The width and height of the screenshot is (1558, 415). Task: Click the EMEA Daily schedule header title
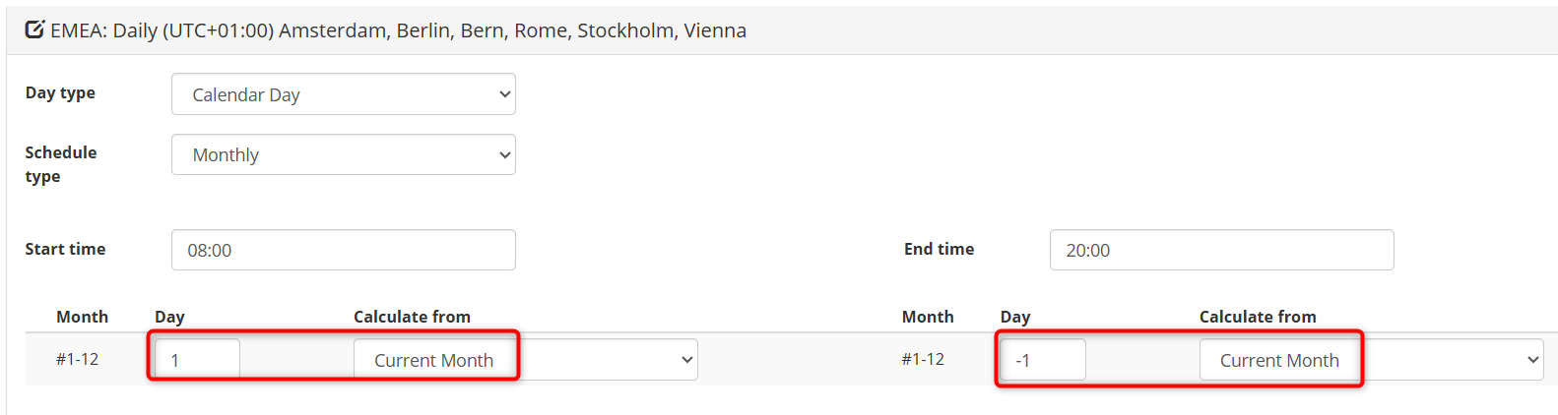(x=398, y=30)
